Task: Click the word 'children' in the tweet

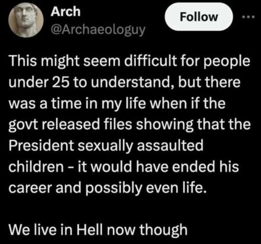Action: coord(36,167)
